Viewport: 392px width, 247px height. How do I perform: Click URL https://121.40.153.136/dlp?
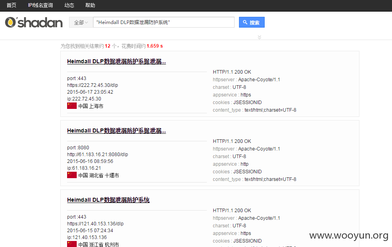pos(95,224)
